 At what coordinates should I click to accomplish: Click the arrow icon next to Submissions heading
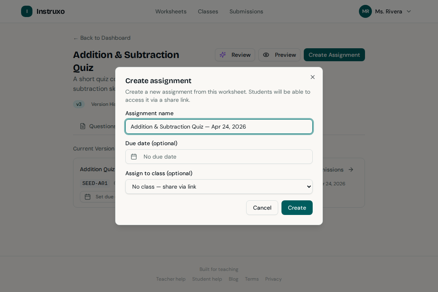point(350,170)
